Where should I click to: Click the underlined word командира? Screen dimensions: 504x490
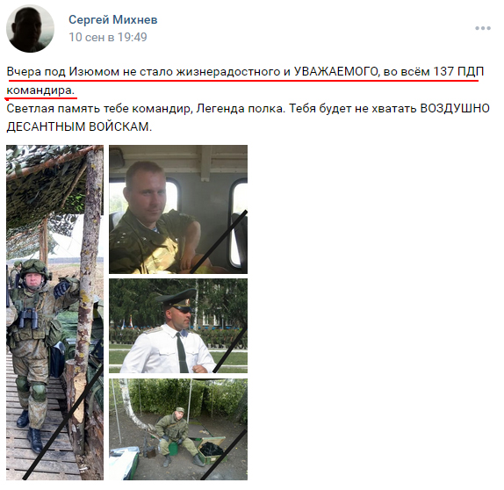click(x=40, y=90)
